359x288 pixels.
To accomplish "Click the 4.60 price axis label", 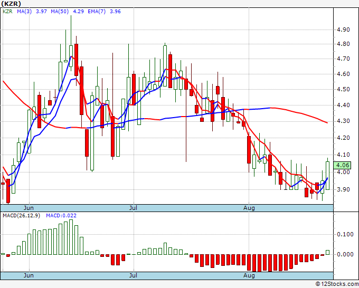I will pyautogui.click(x=344, y=74).
